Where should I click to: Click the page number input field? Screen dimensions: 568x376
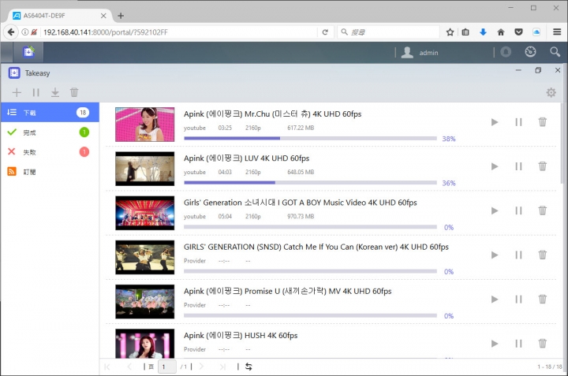click(167, 367)
